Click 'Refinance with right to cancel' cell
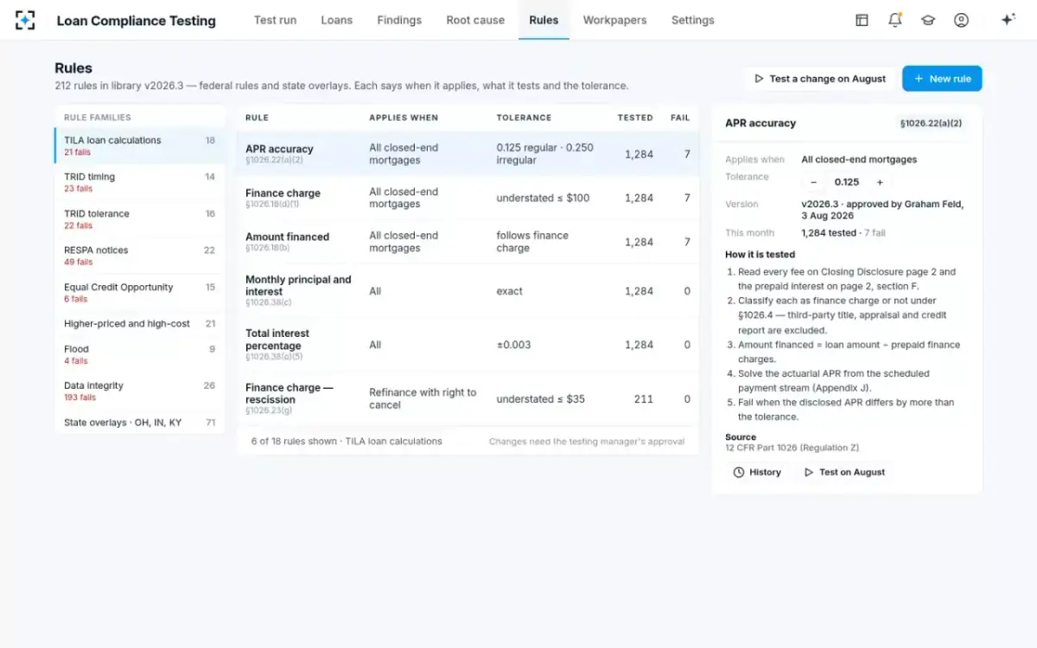Viewport: 1037px width, 648px height. tap(423, 399)
